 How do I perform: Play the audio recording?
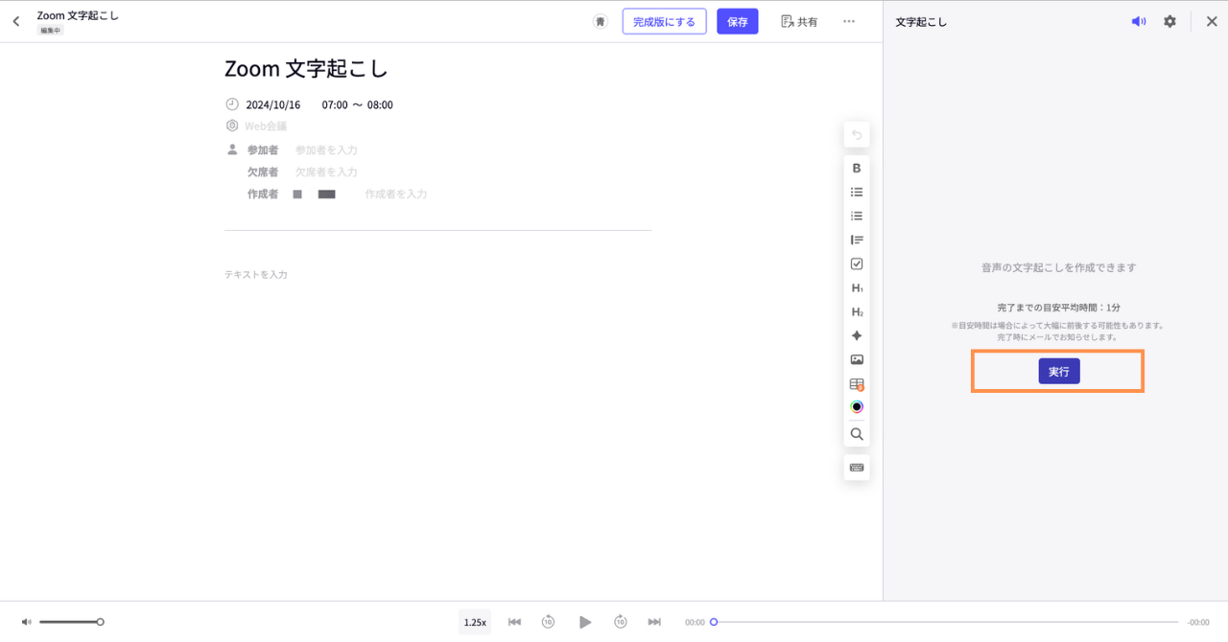click(585, 622)
